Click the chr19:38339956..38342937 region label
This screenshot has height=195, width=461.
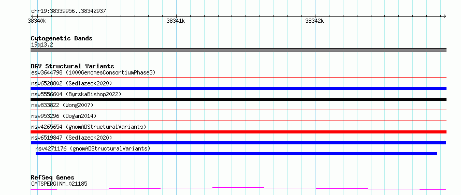68,11
